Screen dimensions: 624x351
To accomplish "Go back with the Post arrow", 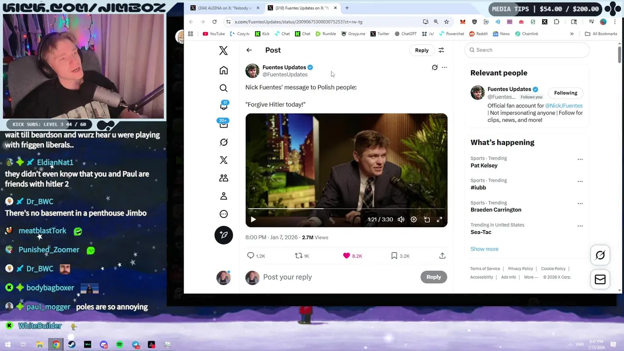I will [x=249, y=50].
